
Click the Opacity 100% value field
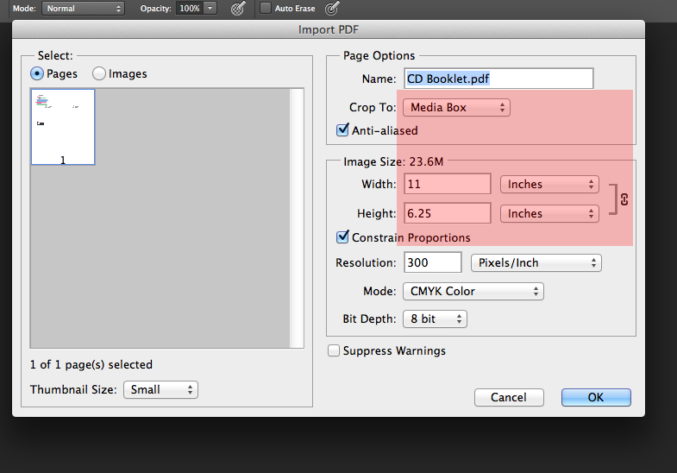190,9
